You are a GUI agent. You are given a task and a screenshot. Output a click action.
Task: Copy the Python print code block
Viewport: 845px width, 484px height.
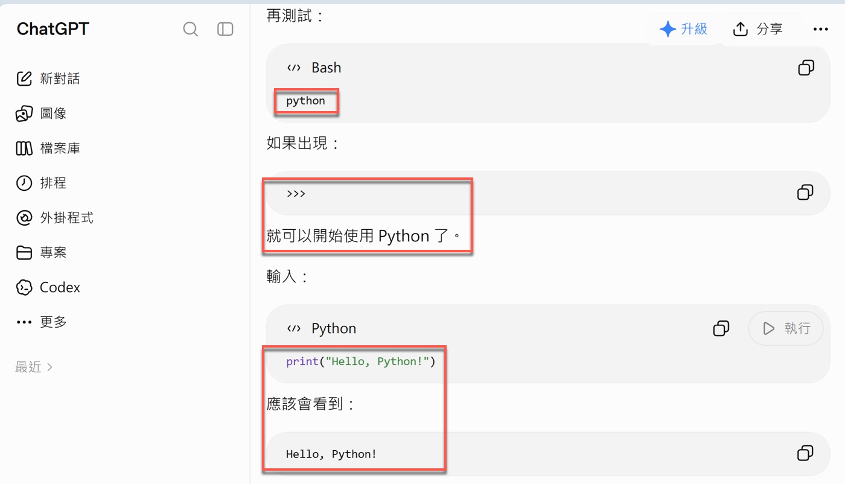721,328
